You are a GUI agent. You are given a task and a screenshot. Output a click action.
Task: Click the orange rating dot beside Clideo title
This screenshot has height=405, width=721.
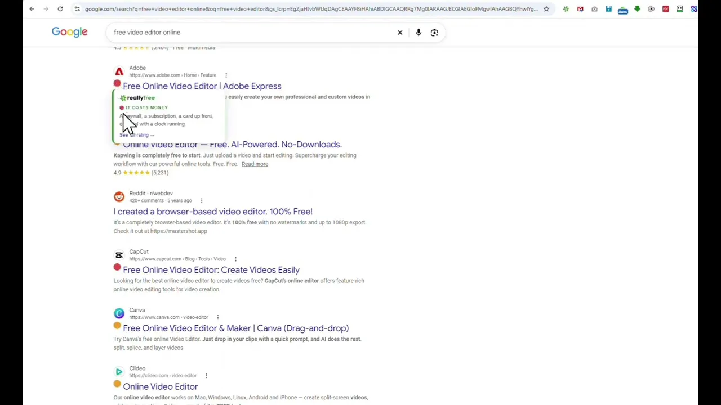coord(117,384)
